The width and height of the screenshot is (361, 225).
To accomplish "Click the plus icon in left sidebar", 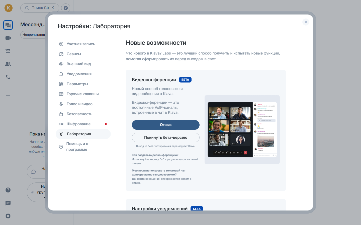I will [8, 95].
